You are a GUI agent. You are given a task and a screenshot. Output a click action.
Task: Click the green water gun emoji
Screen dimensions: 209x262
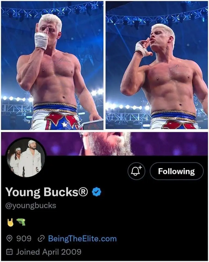click(x=21, y=222)
